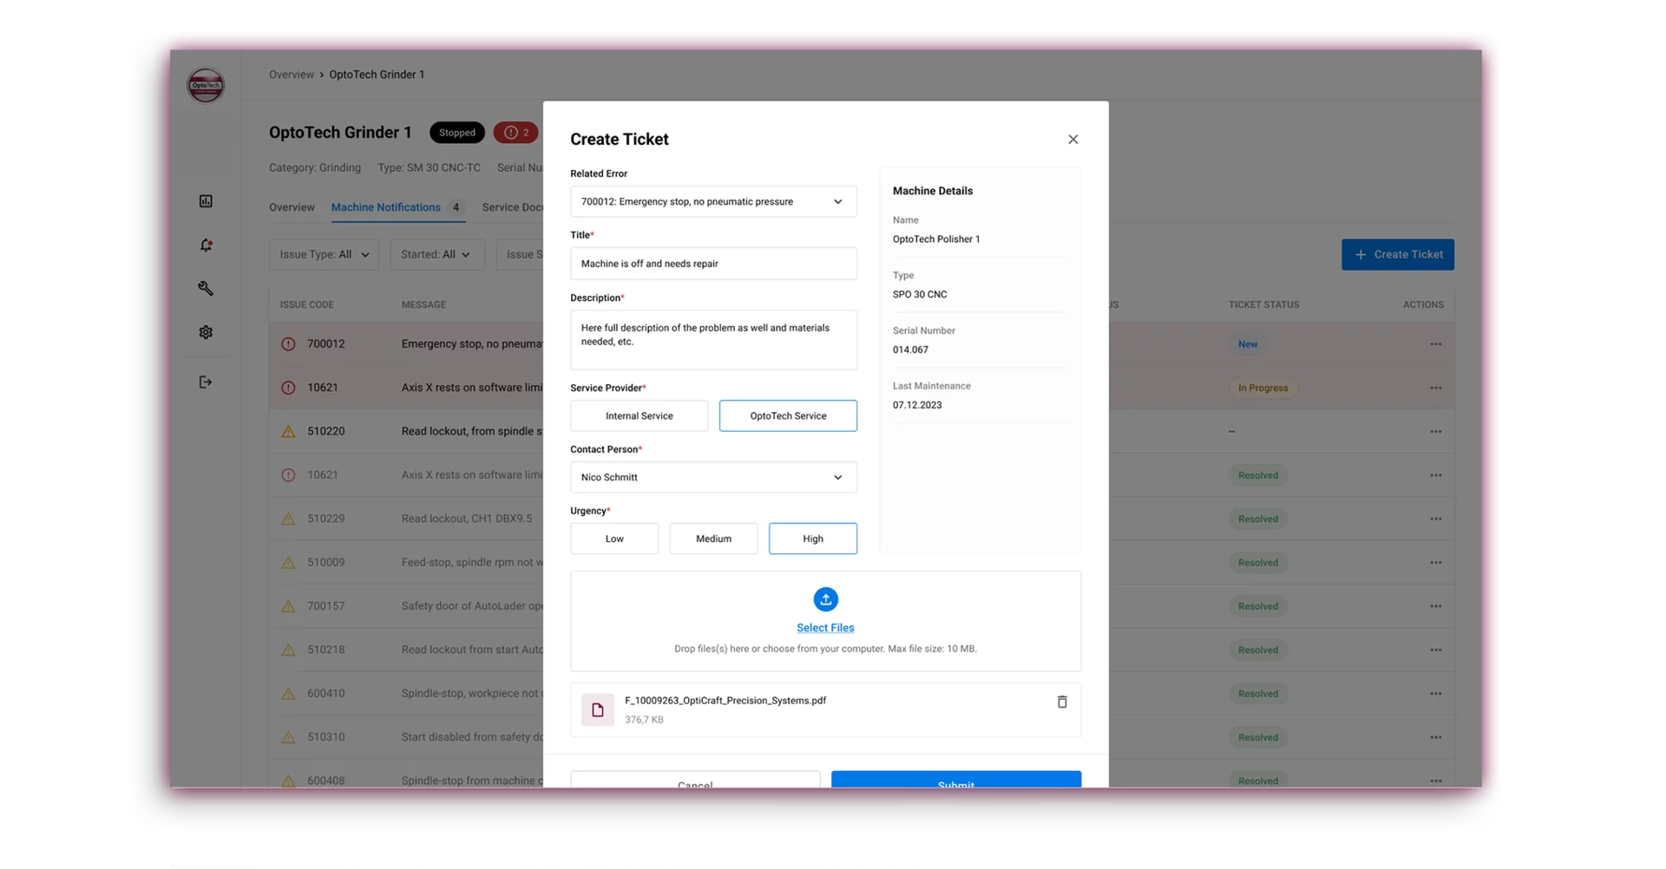Switch to the Overview tab

point(292,207)
